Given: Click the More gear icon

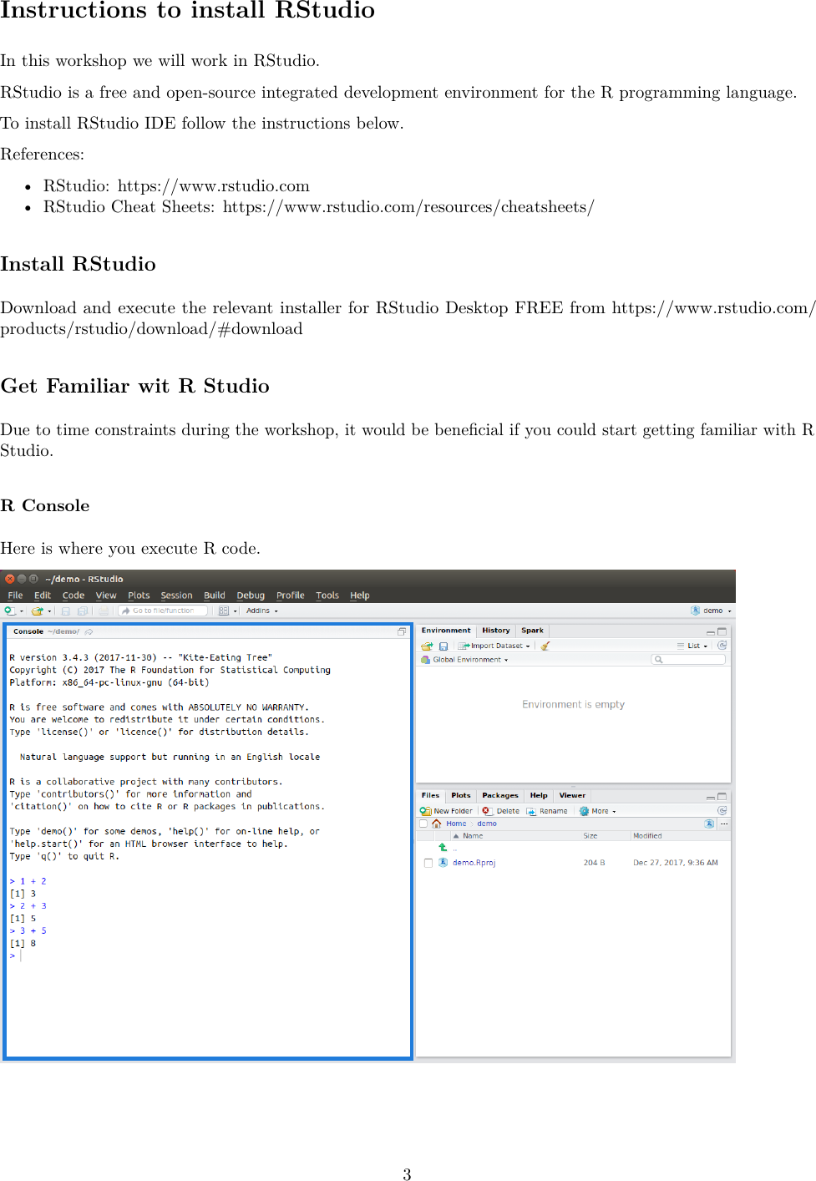Looking at the screenshot, I should [x=585, y=811].
